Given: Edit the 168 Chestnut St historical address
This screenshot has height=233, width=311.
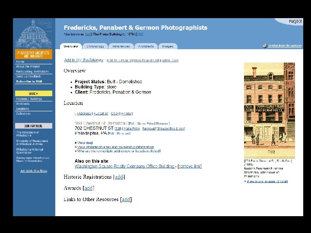Looking at the screenshot, I should [x=132, y=124].
